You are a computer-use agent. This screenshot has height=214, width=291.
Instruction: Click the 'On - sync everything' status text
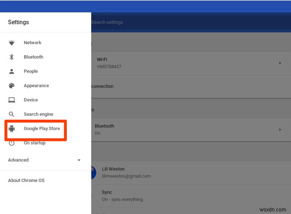122,199
